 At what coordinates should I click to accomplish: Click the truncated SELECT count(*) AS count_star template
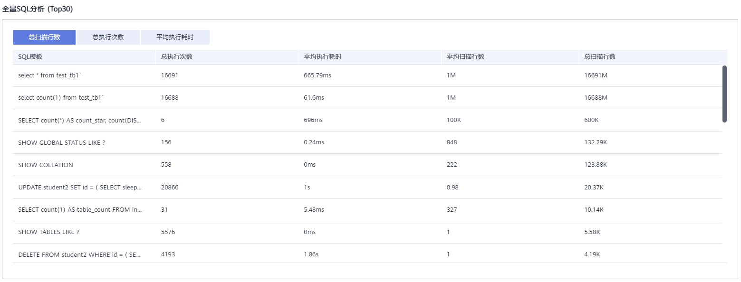pos(79,120)
